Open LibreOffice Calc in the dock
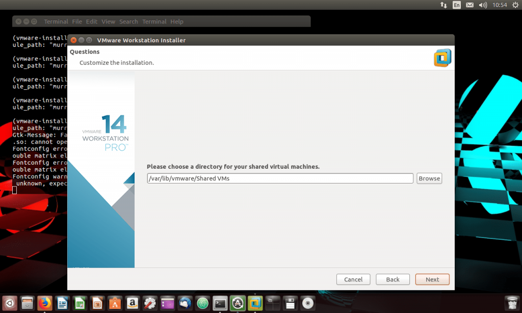 (x=80, y=303)
